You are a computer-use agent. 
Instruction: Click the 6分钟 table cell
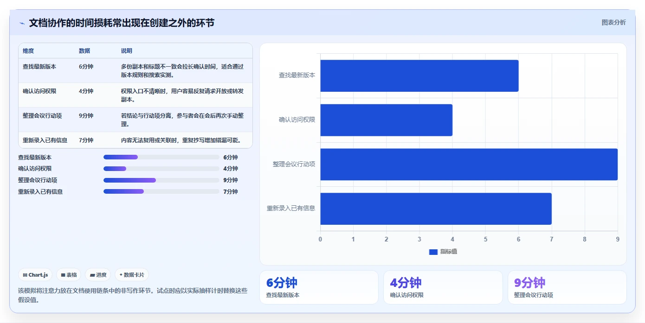pos(86,67)
